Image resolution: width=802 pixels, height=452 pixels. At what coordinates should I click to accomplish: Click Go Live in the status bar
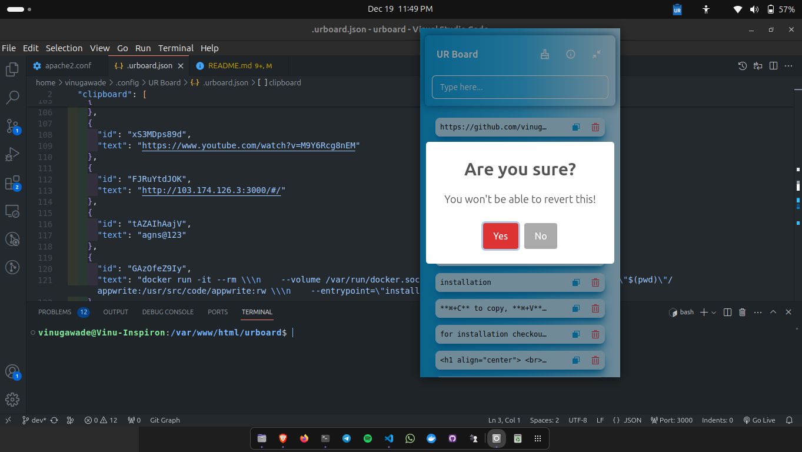coord(759,420)
